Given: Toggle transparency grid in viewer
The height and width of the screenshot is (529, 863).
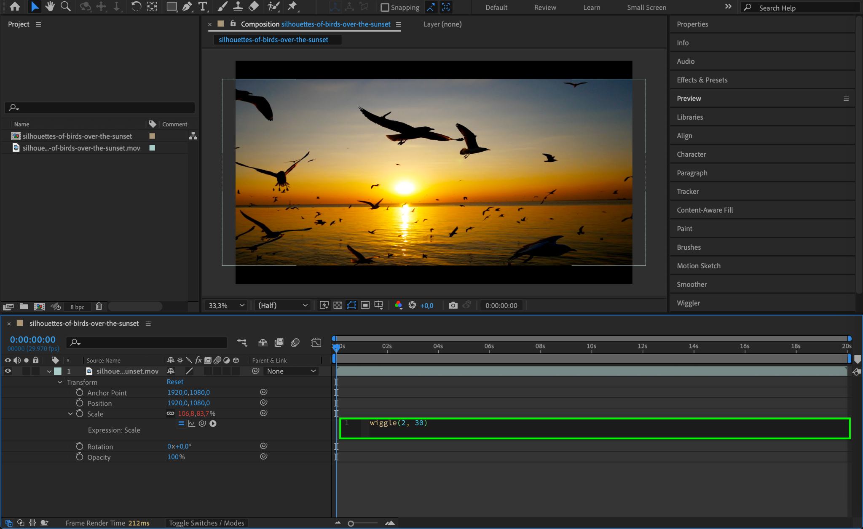Looking at the screenshot, I should pos(338,305).
